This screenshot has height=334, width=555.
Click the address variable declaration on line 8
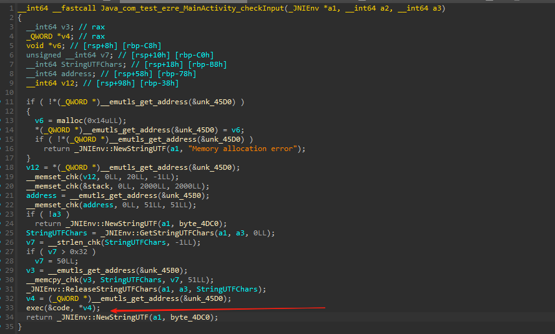76,74
